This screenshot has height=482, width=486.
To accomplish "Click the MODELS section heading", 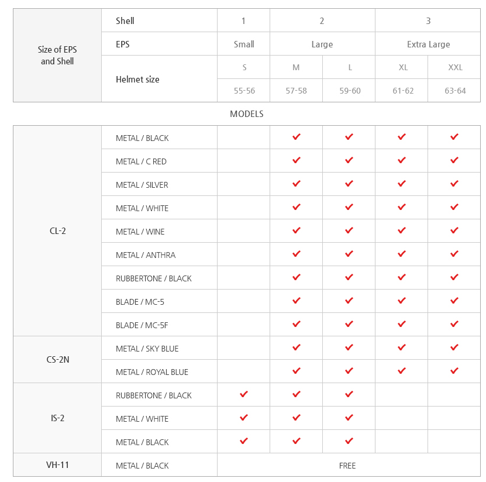I will pos(247,114).
